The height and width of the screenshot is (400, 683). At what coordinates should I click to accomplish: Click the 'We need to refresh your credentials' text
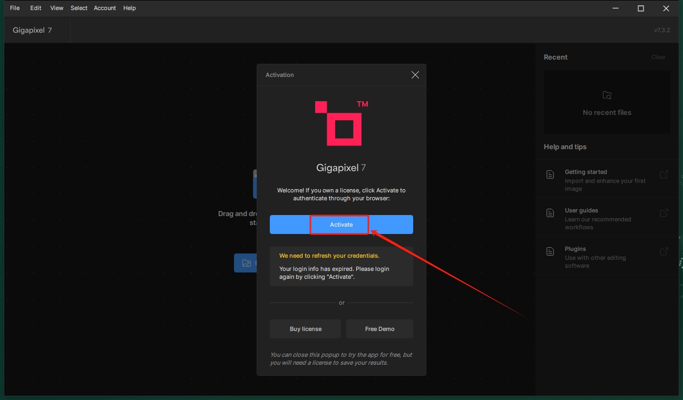(x=329, y=256)
